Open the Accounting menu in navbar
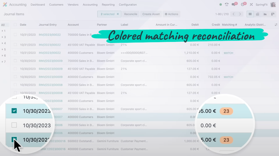Viewport: 279px width, 156px height. click(x=90, y=5)
